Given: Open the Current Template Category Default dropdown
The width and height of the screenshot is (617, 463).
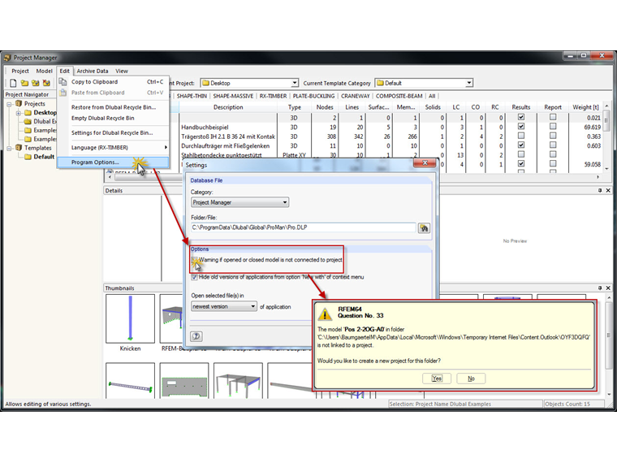Looking at the screenshot, I should [x=469, y=83].
